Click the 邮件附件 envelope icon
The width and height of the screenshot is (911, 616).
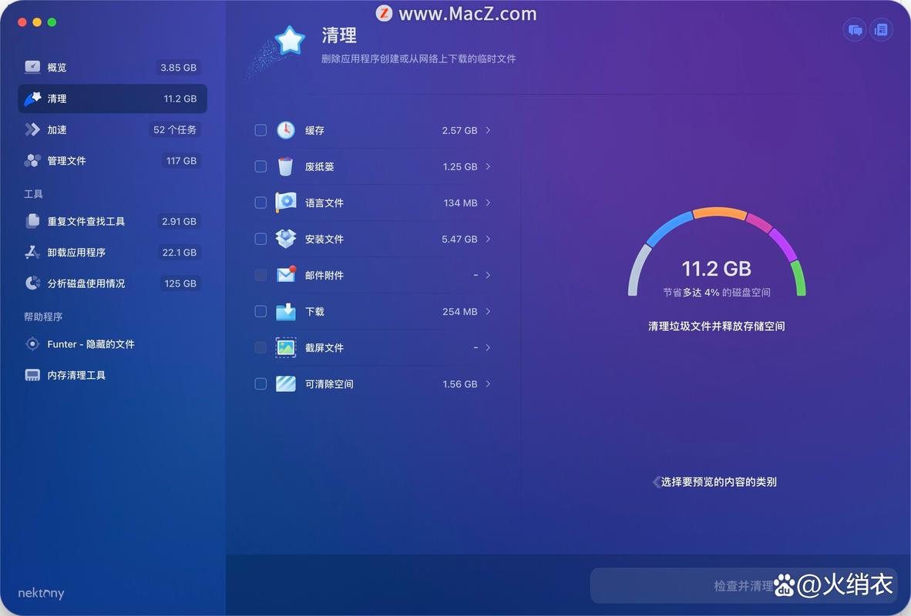286,275
